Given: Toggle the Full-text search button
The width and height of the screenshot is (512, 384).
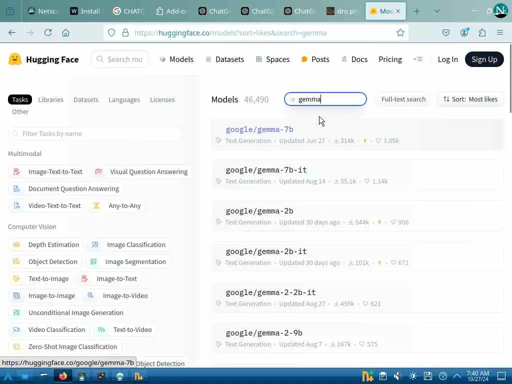Looking at the screenshot, I should tap(403, 99).
